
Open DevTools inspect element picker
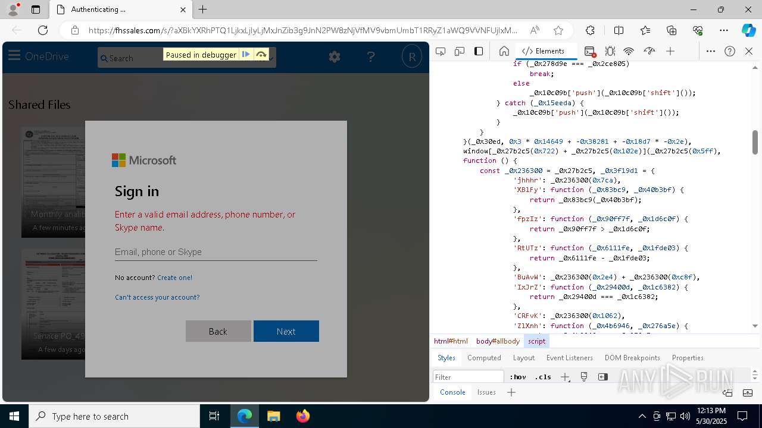440,51
